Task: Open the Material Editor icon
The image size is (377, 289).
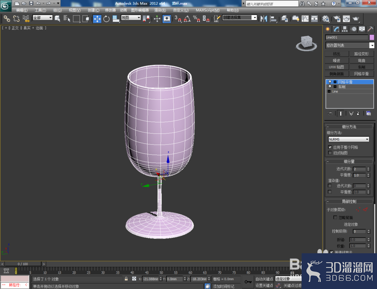Action: 326,18
